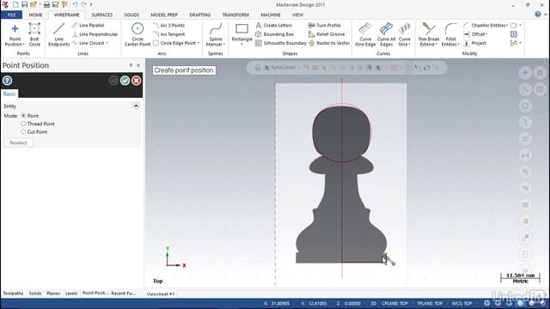550x309 pixels.
Task: Choose Arc 3 Points tool
Action: (168, 25)
